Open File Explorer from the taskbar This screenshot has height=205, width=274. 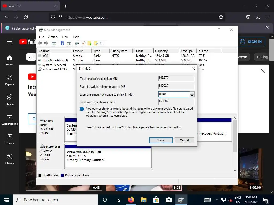(144, 200)
